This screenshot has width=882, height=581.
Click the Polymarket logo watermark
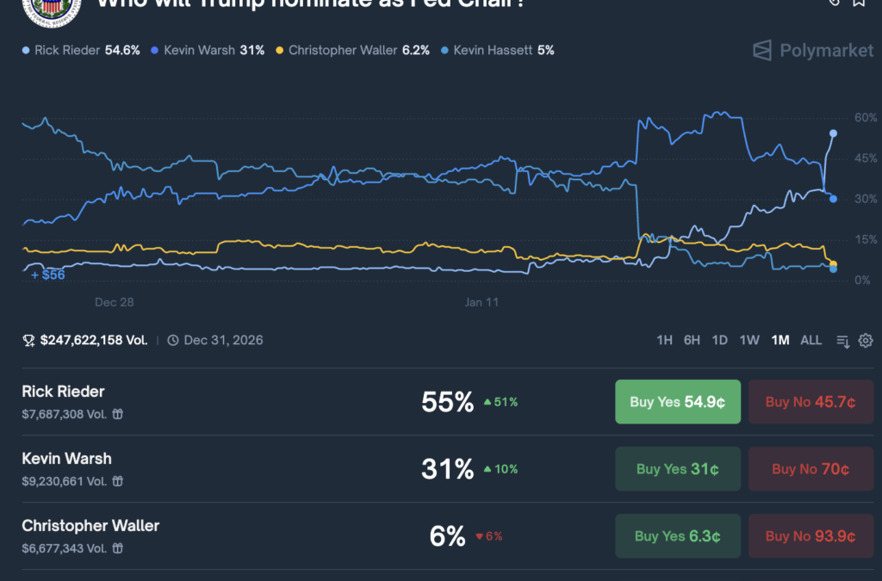(x=812, y=50)
